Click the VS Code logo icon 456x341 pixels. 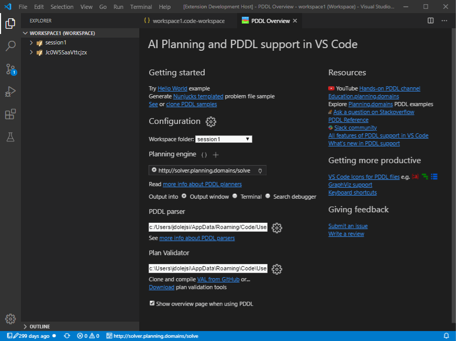pyautogui.click(x=8, y=7)
